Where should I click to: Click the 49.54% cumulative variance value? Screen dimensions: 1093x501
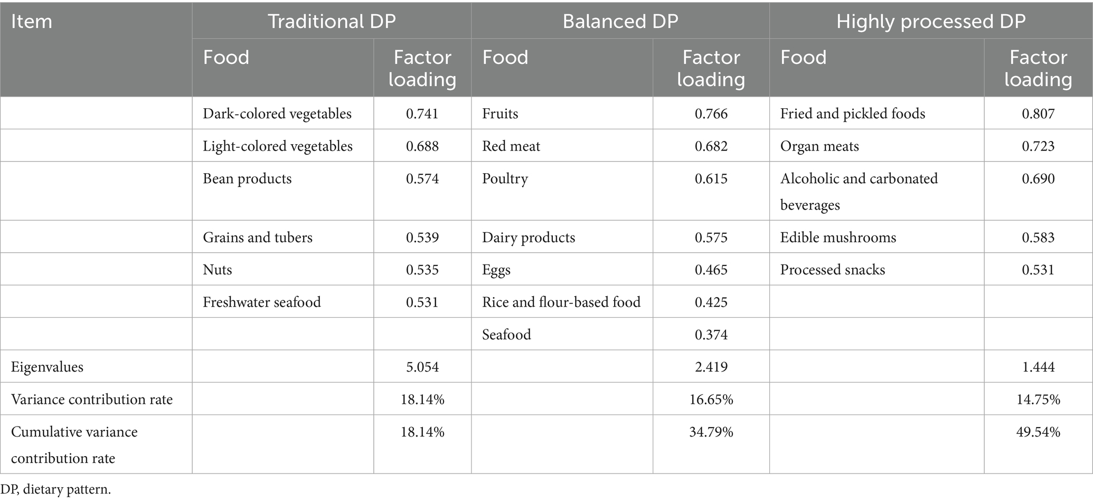click(x=1038, y=432)
